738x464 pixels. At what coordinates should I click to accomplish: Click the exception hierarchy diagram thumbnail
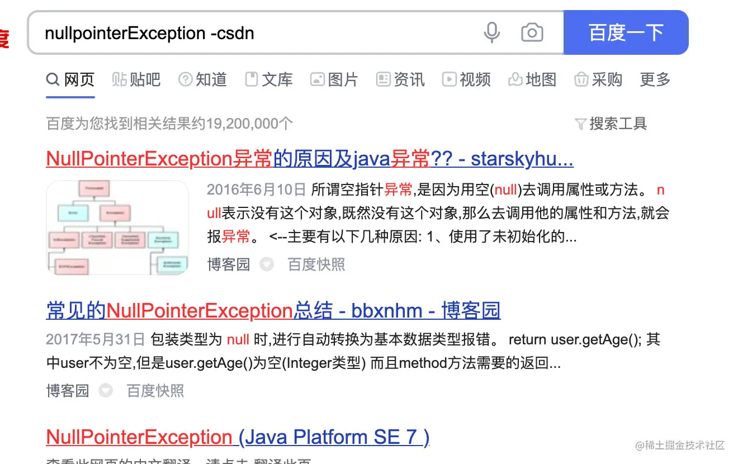(x=117, y=227)
